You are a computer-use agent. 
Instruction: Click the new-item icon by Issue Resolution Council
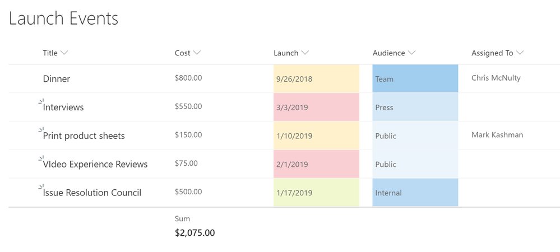[41, 188]
